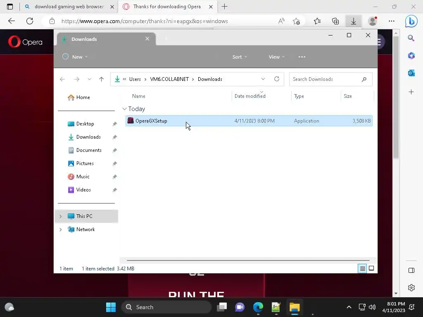Click VM6.COLLABNET in breadcrumb path
423x317 pixels.
[169, 79]
